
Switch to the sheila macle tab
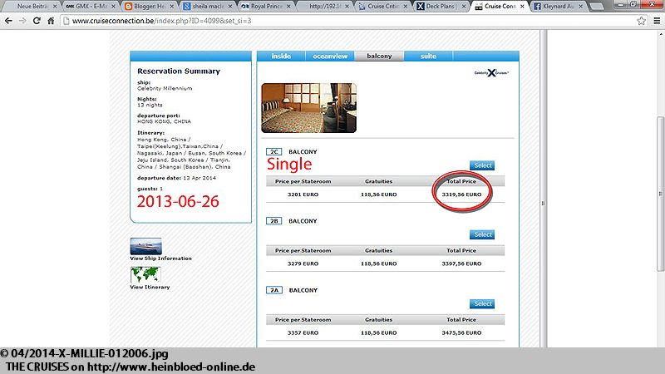(x=206, y=7)
